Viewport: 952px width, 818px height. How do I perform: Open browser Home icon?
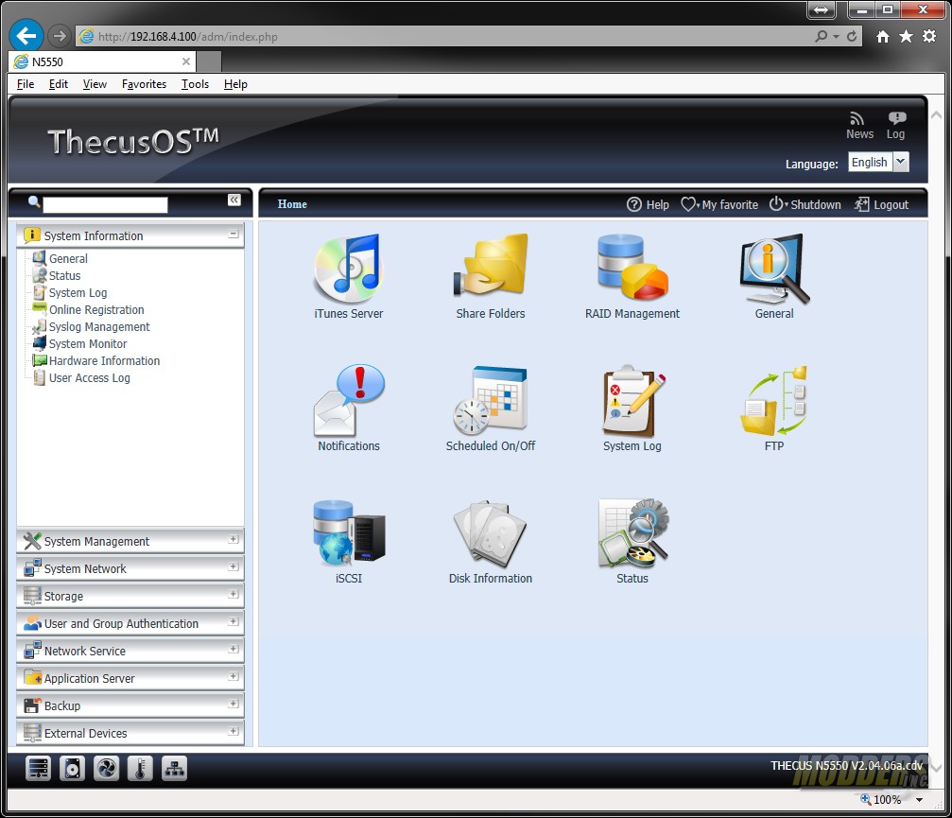(x=883, y=37)
